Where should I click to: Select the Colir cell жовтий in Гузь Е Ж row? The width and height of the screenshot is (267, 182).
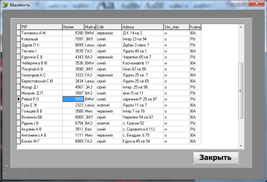tap(109, 105)
